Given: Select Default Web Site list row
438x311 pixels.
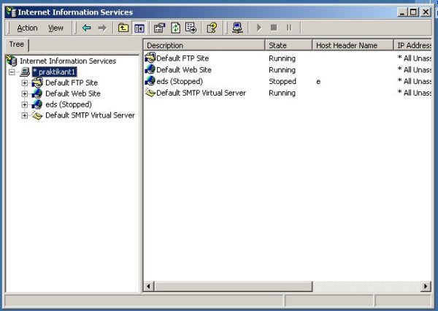Looking at the screenshot, I should (288, 70).
